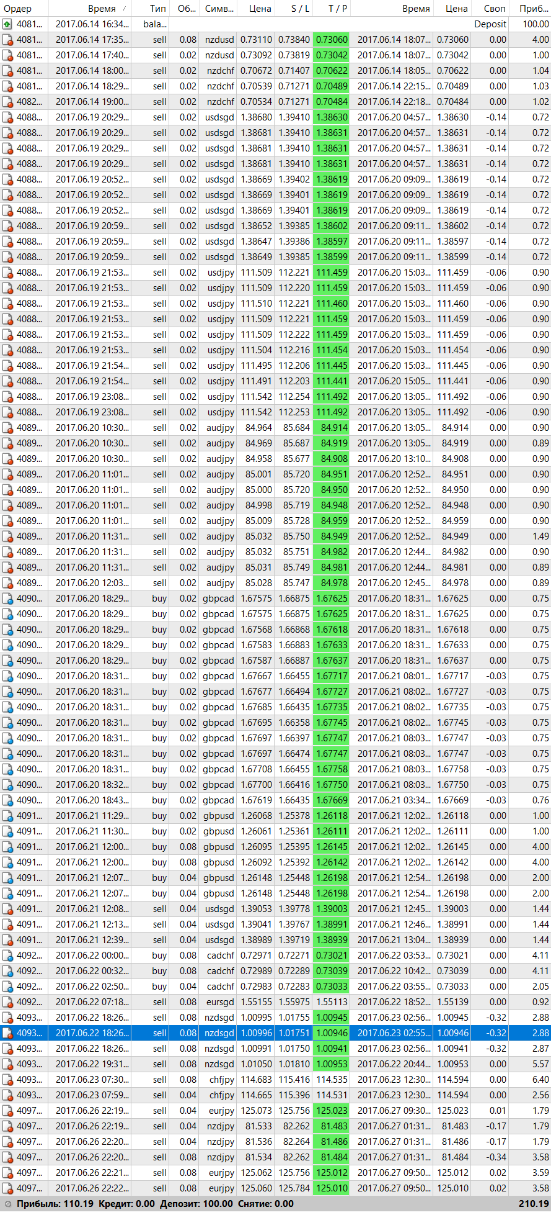Click the buy order icon of gbpcad 1.67667 row

click(7, 676)
